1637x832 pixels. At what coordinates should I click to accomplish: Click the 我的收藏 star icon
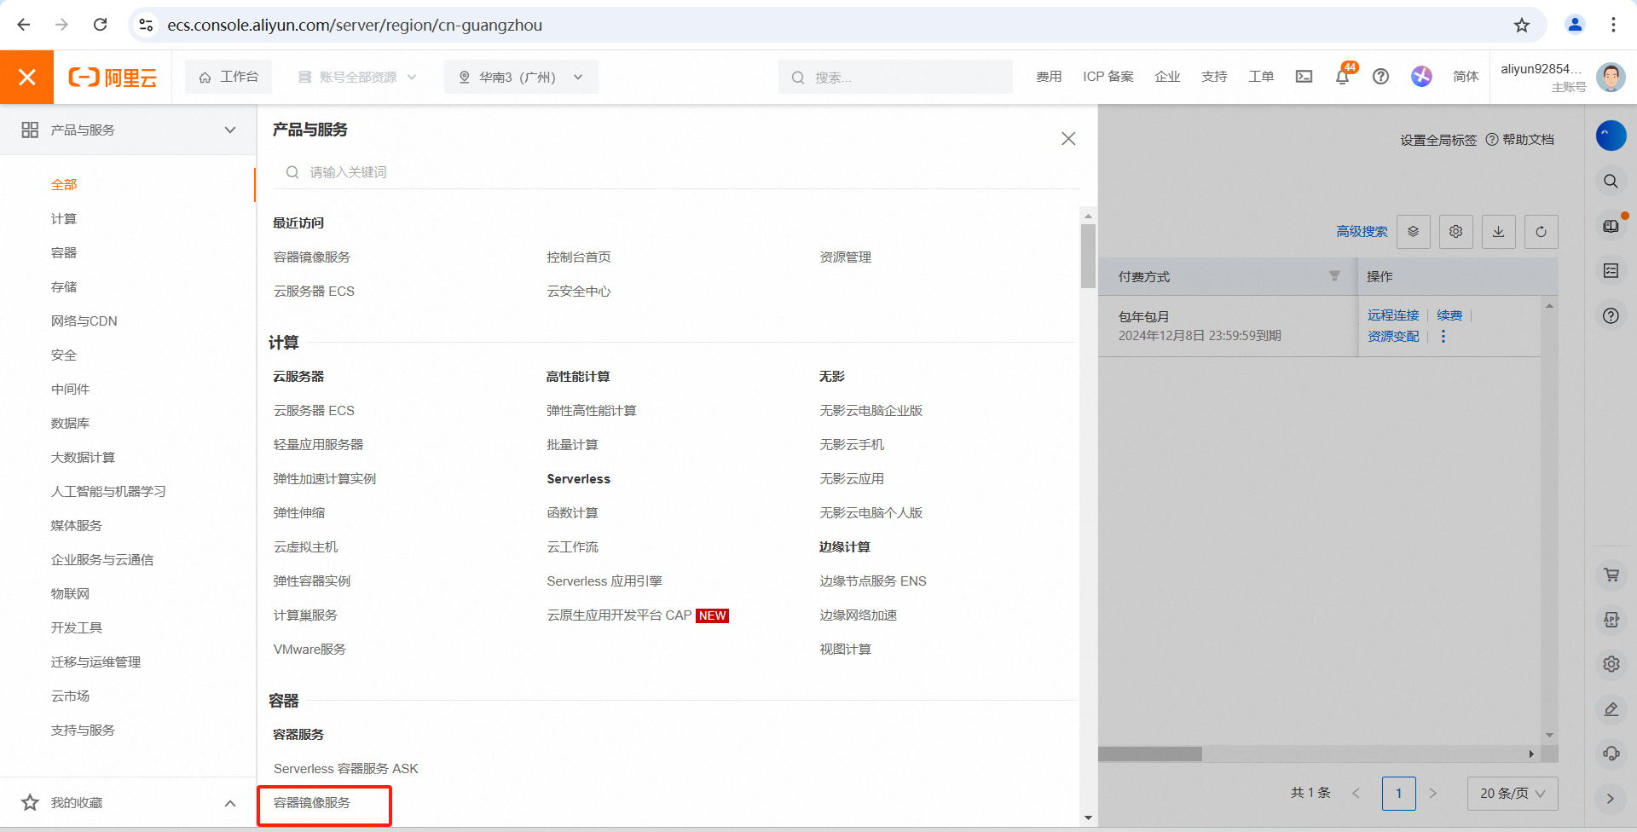tap(30, 802)
